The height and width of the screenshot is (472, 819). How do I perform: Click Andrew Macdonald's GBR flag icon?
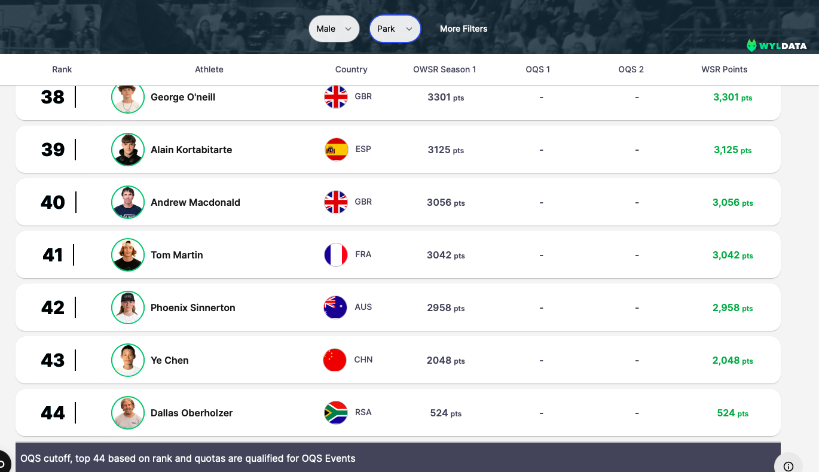[336, 202]
